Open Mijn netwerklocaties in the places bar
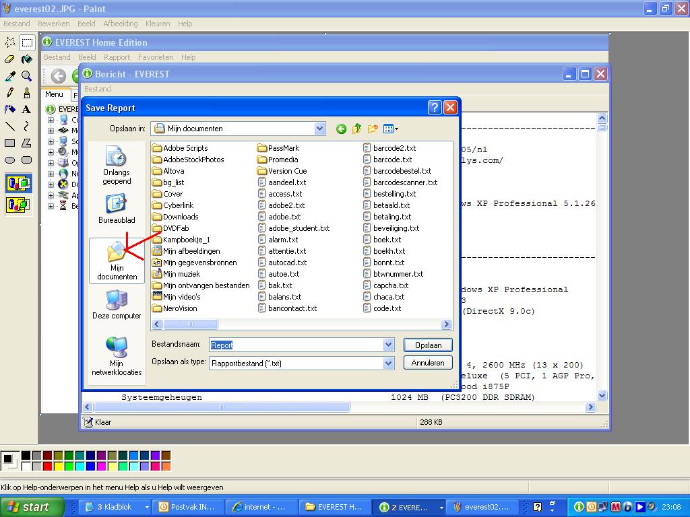This screenshot has width=690, height=517. click(117, 356)
